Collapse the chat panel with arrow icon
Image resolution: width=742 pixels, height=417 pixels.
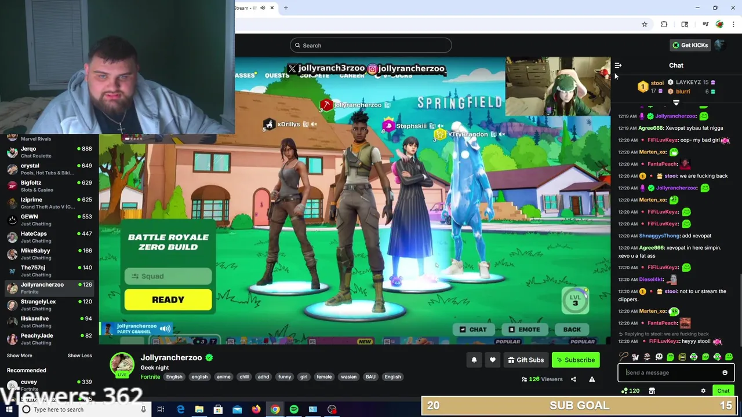pyautogui.click(x=618, y=65)
